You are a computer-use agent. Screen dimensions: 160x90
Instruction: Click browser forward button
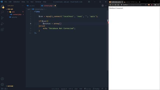[x=113, y=5]
